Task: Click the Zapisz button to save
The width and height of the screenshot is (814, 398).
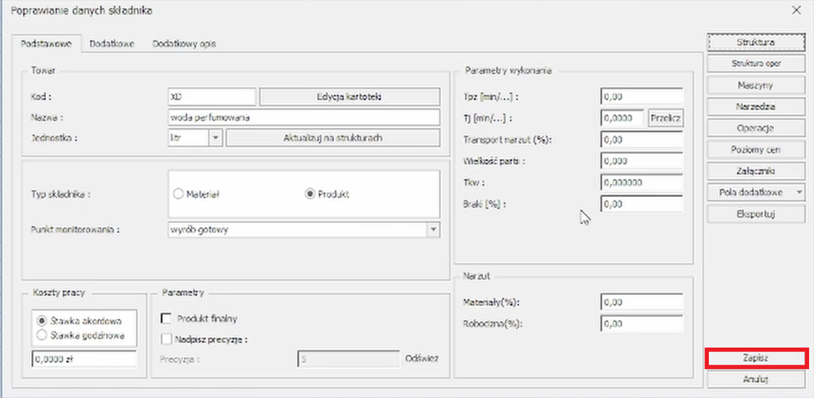Action: [755, 358]
